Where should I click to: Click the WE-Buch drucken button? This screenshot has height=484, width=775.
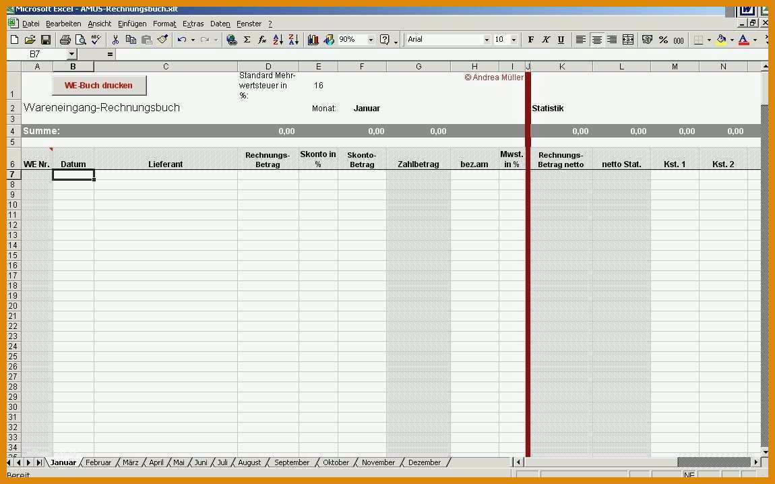pos(99,86)
